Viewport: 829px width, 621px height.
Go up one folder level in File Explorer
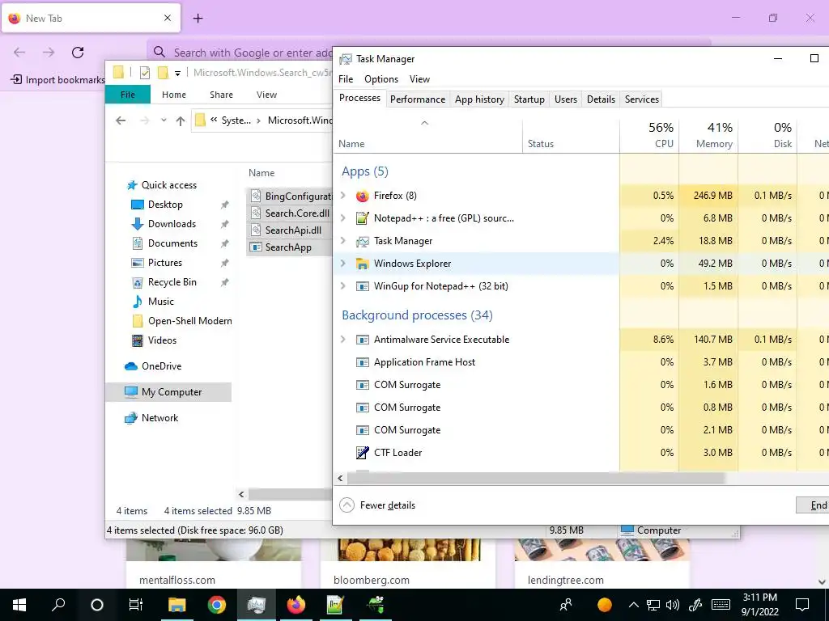coord(181,121)
